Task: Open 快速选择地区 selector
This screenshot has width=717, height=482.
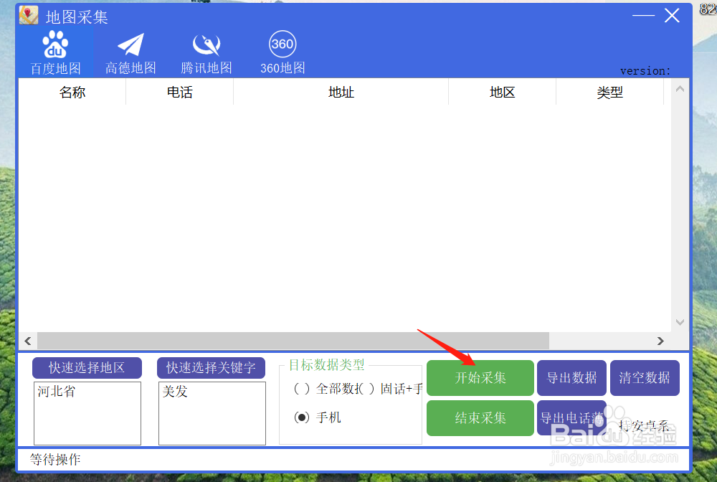Action: pyautogui.click(x=87, y=368)
